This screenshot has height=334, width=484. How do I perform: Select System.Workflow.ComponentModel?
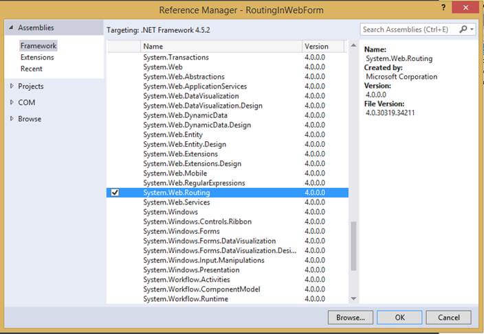[228, 289]
